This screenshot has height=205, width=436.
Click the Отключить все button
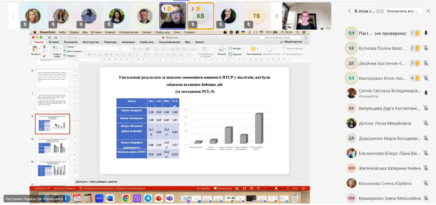tap(403, 11)
